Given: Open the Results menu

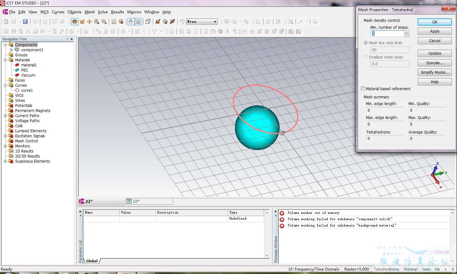Looking at the screenshot, I should click(117, 12).
